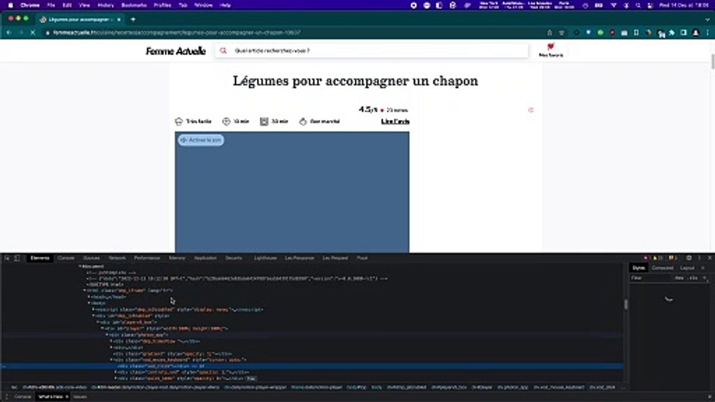715x402 pixels.
Task: Switch to the Sources DevTools tab
Action: pos(91,258)
